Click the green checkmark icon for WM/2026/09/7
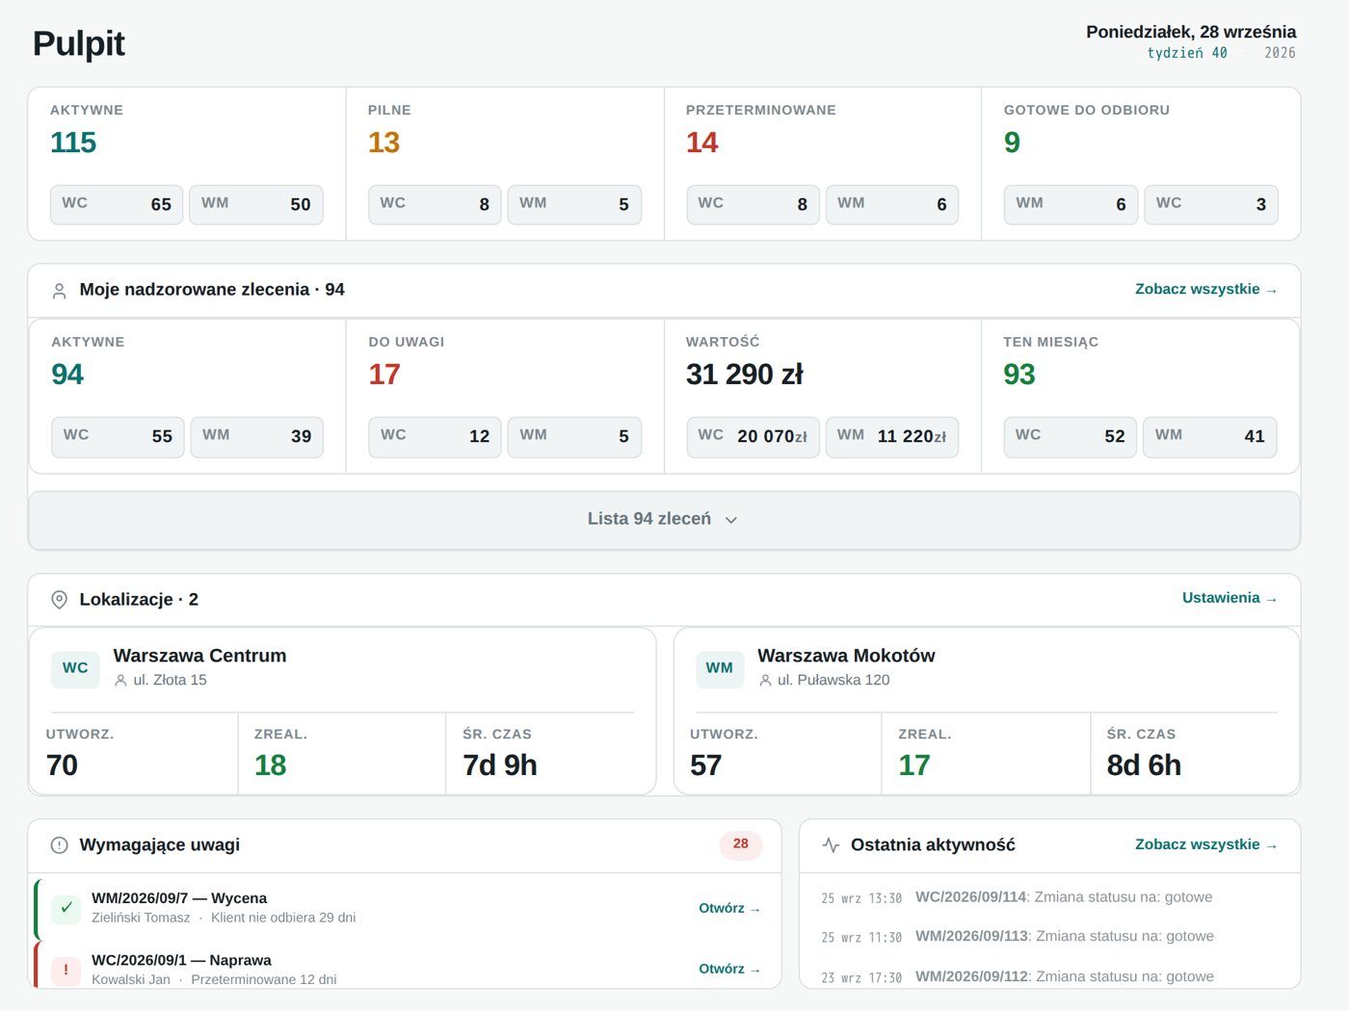 tap(66, 907)
